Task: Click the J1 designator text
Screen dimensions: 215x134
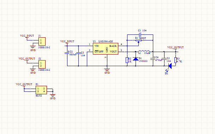Action: click(x=40, y=36)
